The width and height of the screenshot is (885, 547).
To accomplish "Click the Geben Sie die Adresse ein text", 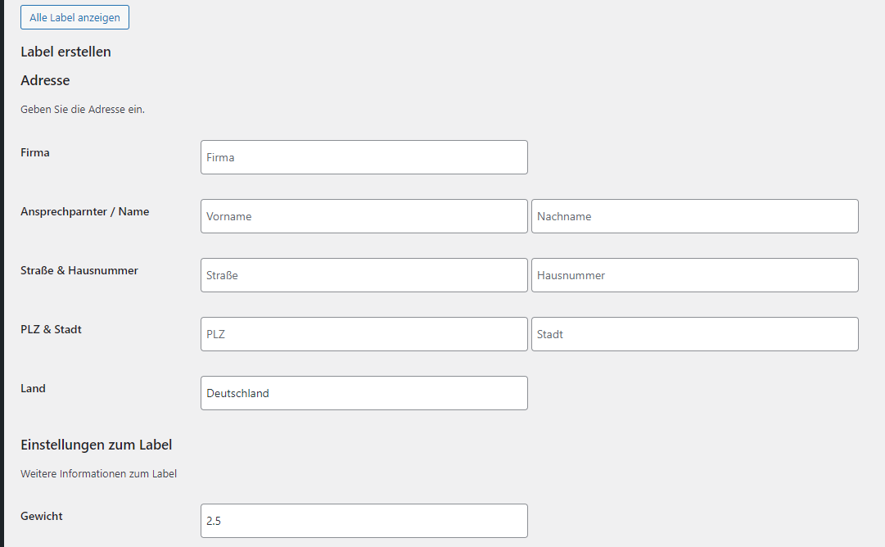I will click(82, 109).
